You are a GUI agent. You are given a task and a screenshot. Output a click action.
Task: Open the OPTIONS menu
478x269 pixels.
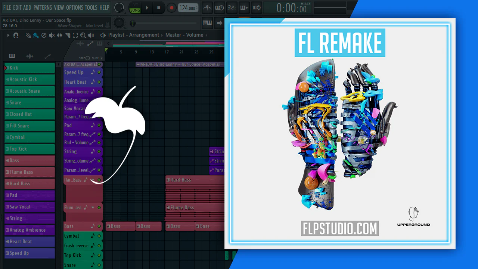(75, 7)
